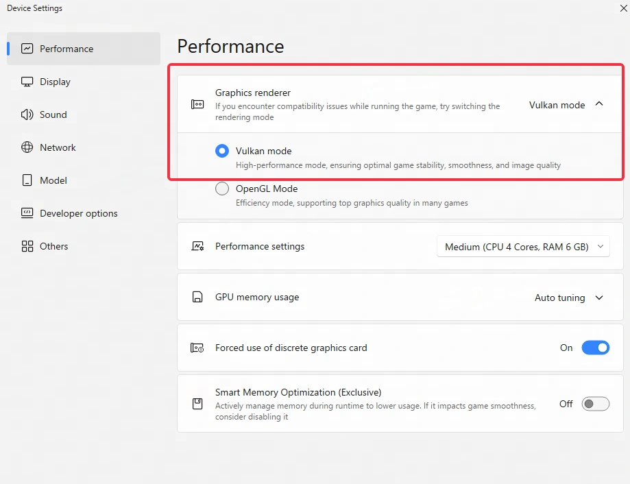The height and width of the screenshot is (484, 630).
Task: Click the Model phone icon
Action: 27,180
